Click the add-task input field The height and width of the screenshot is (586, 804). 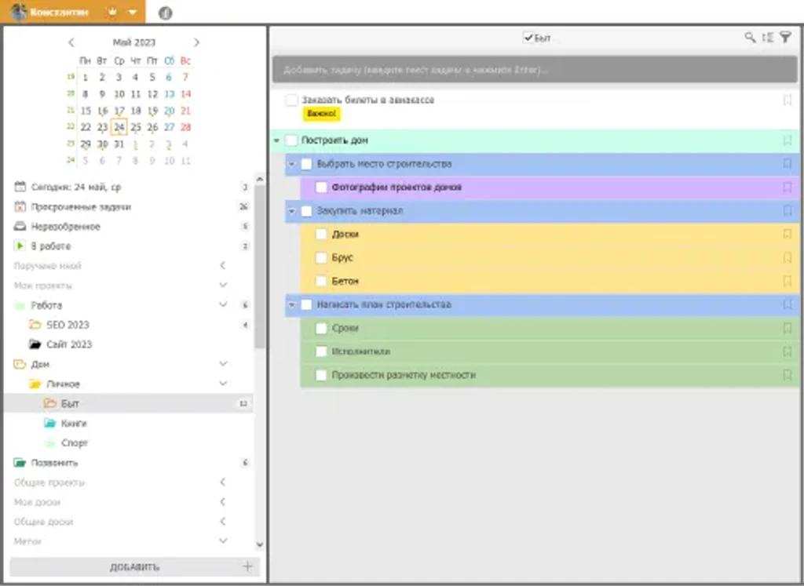pyautogui.click(x=535, y=70)
